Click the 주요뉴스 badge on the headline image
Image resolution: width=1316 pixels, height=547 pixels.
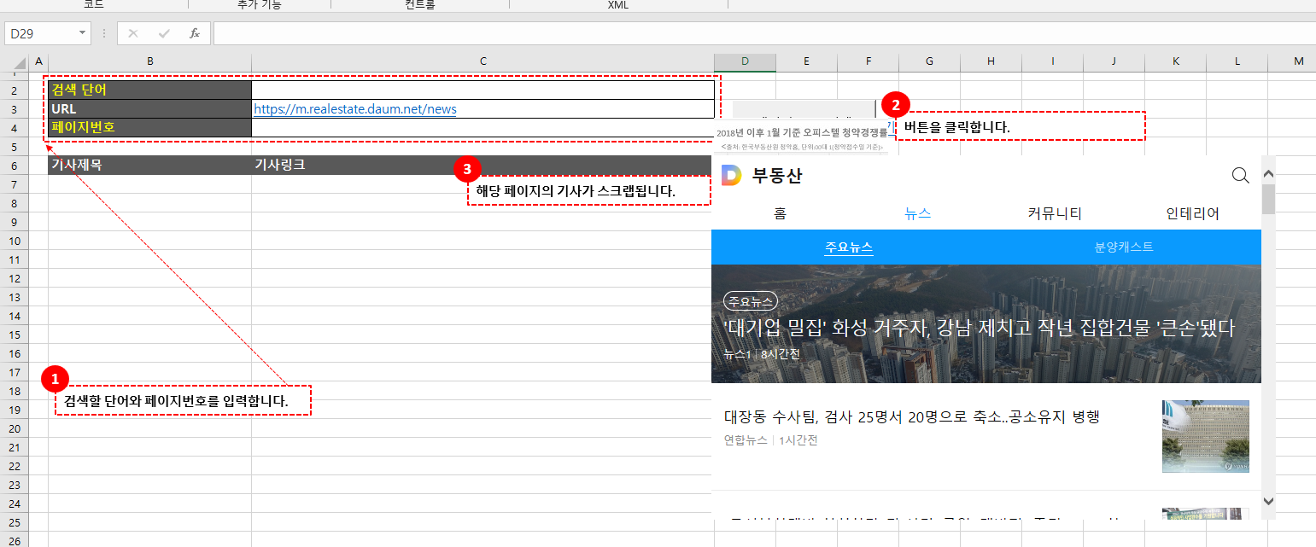click(x=750, y=301)
